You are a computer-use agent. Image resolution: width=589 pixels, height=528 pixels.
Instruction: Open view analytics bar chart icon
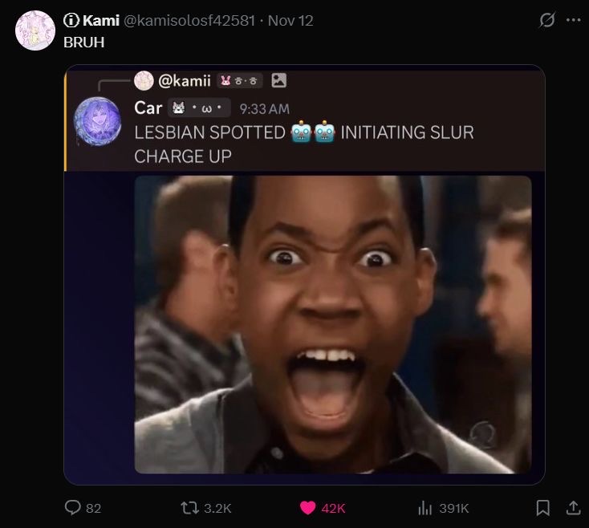click(426, 508)
